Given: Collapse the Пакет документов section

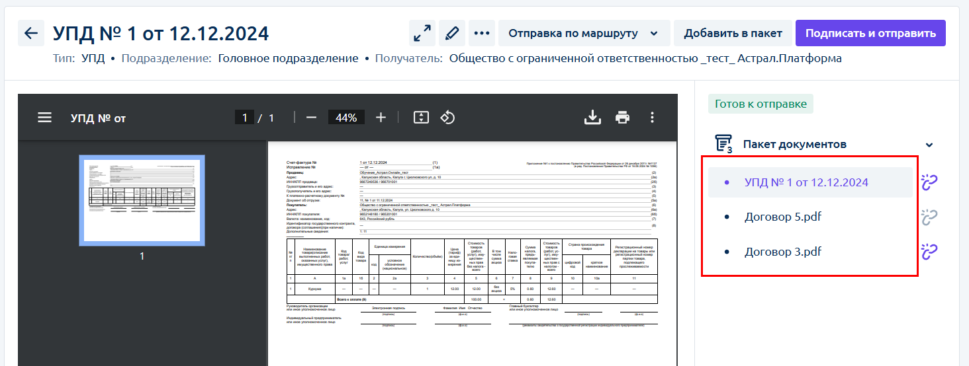Looking at the screenshot, I should [929, 145].
